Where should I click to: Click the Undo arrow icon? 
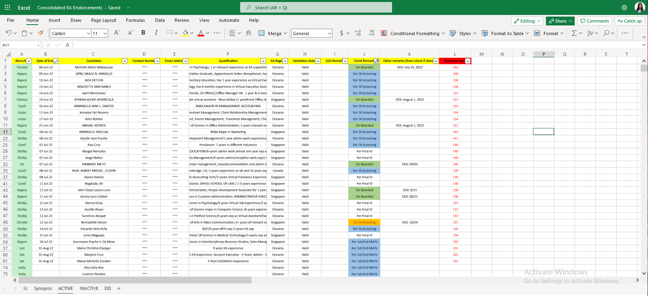click(9, 33)
